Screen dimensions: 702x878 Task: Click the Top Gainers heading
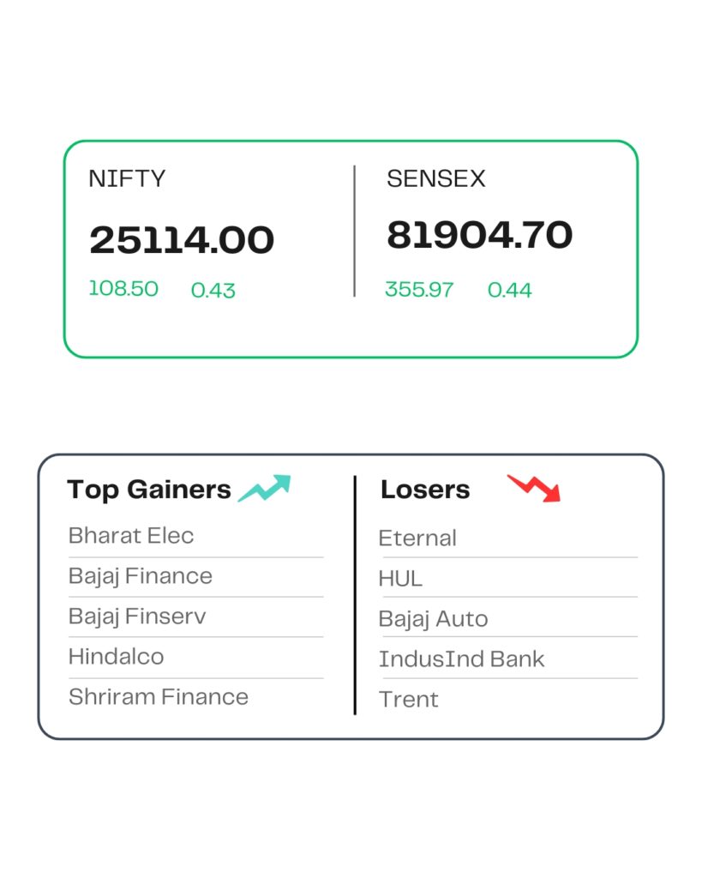pos(149,490)
